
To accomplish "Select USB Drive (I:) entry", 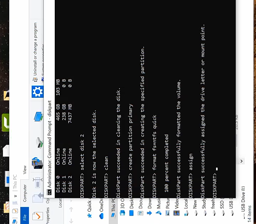I will coord(243,202).
